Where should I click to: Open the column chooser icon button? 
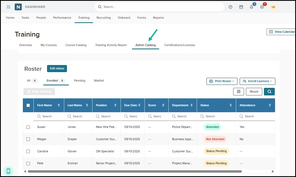pyautogui.click(x=239, y=92)
